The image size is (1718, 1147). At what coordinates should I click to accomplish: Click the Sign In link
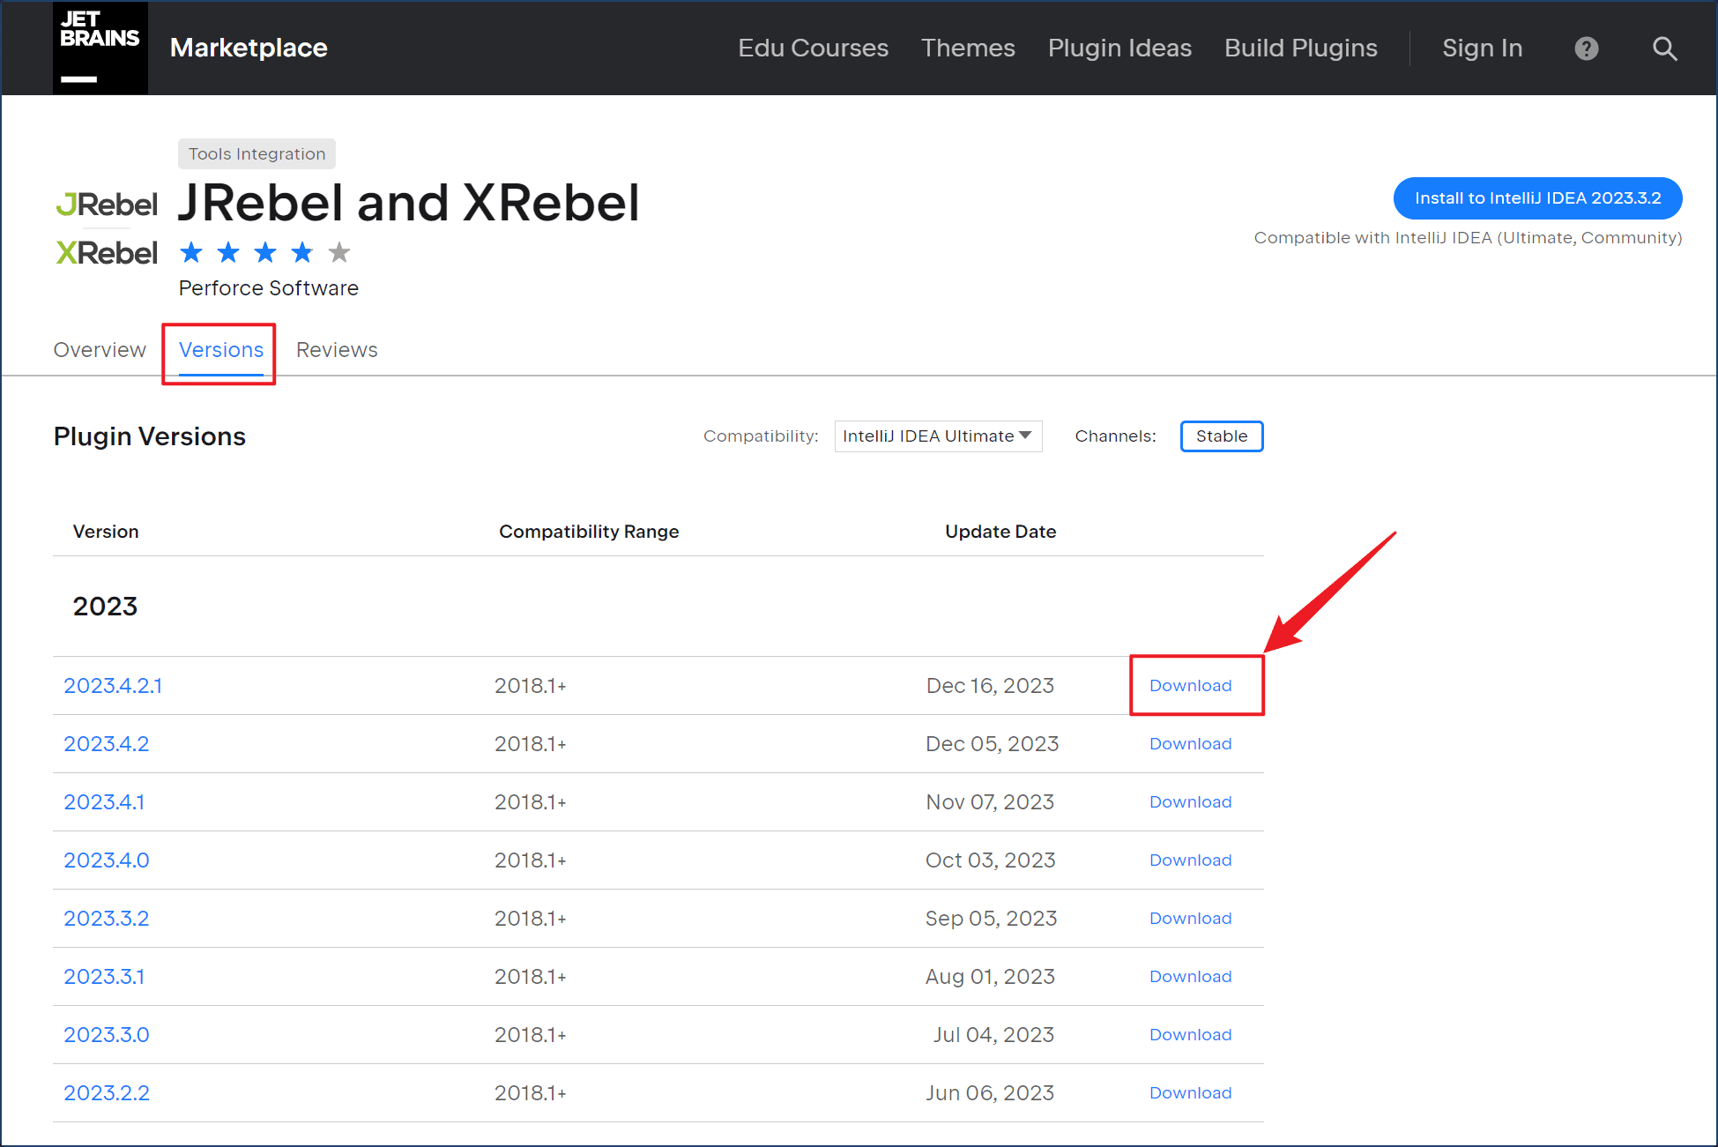[1482, 48]
